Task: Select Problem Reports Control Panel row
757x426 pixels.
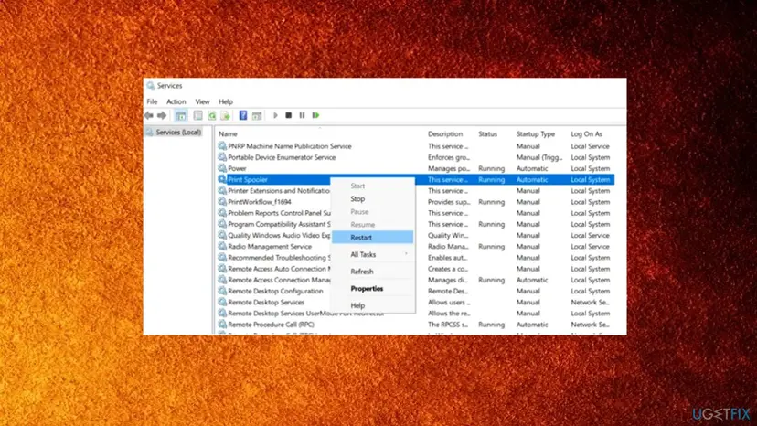Action: [x=415, y=212]
